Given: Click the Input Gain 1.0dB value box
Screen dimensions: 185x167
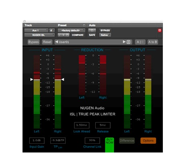Looking at the screenshot, I should click(37, 141).
